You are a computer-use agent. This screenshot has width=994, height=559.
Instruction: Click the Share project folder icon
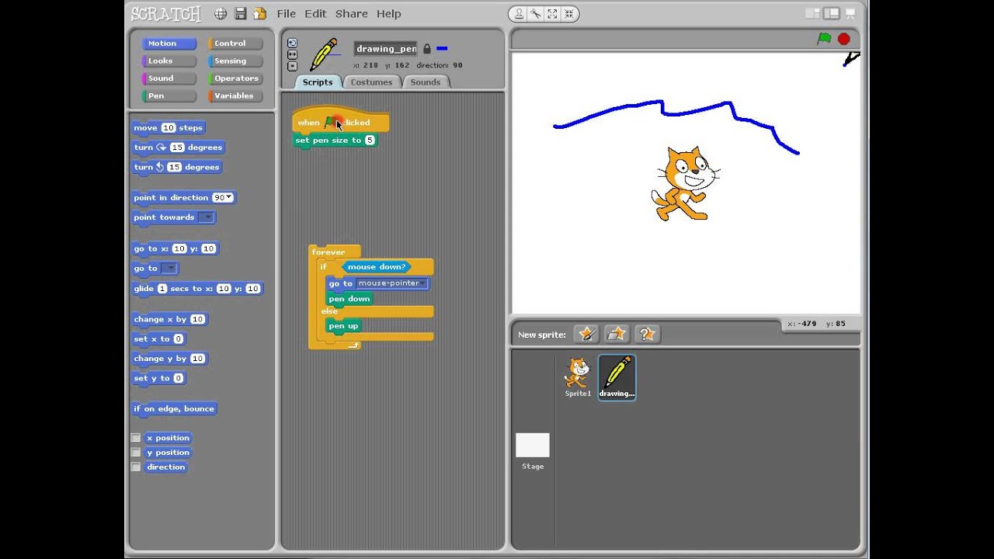260,13
